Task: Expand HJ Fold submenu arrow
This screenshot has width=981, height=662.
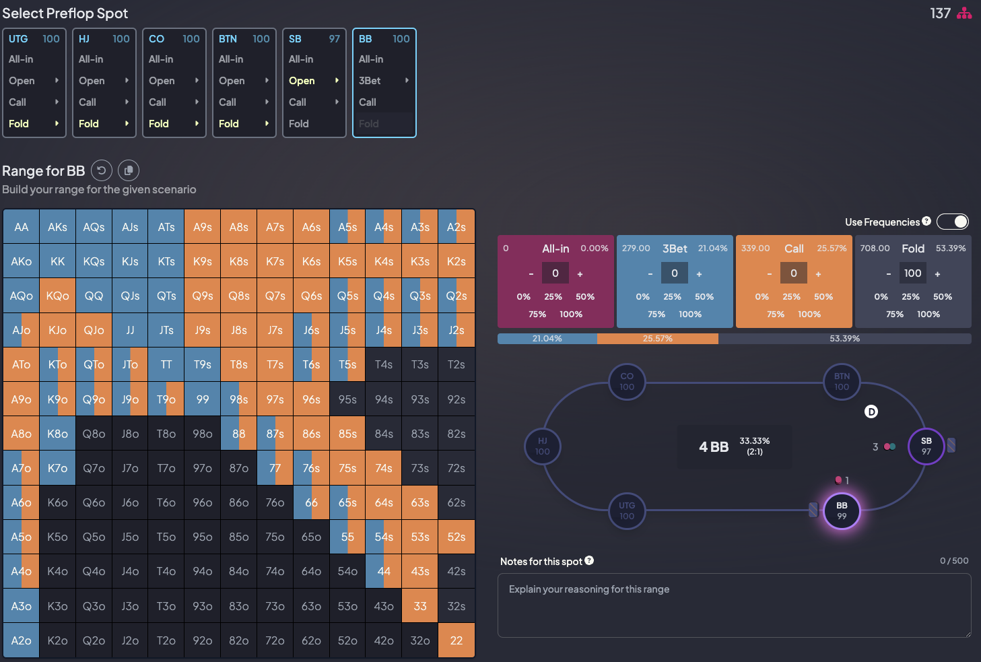Action: pos(127,123)
